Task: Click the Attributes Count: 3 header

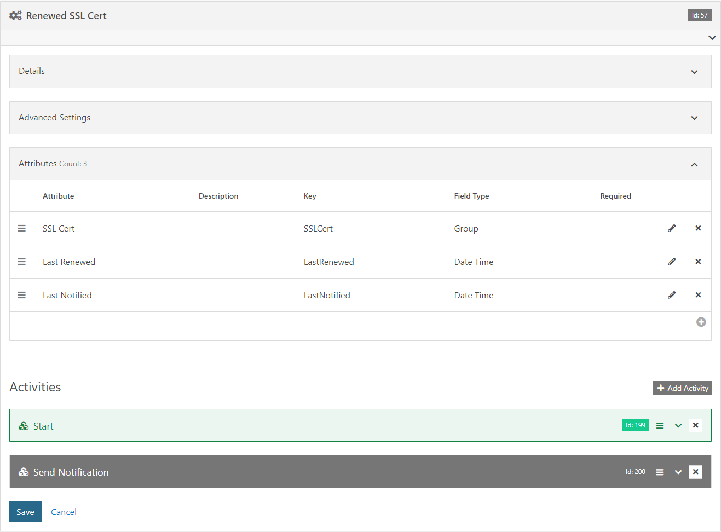Action: [360, 164]
